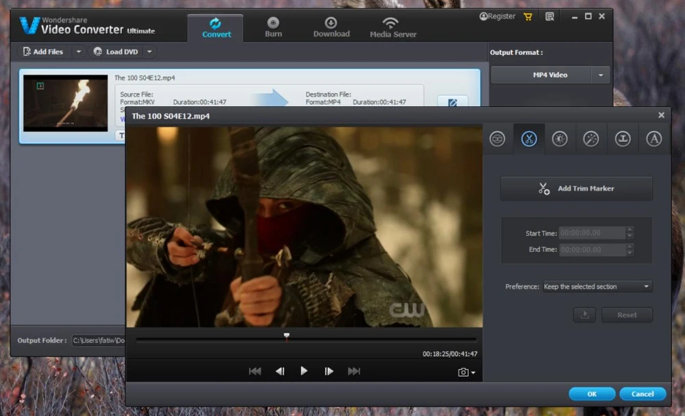Open the Subtitle tab with A icon
The width and height of the screenshot is (685, 416).
pos(654,139)
